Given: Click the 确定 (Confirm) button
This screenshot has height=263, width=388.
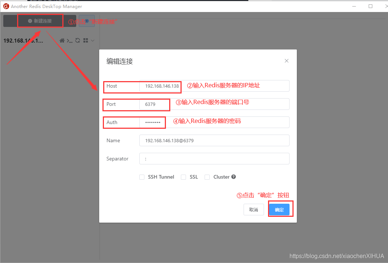Looking at the screenshot, I should click(279, 210).
